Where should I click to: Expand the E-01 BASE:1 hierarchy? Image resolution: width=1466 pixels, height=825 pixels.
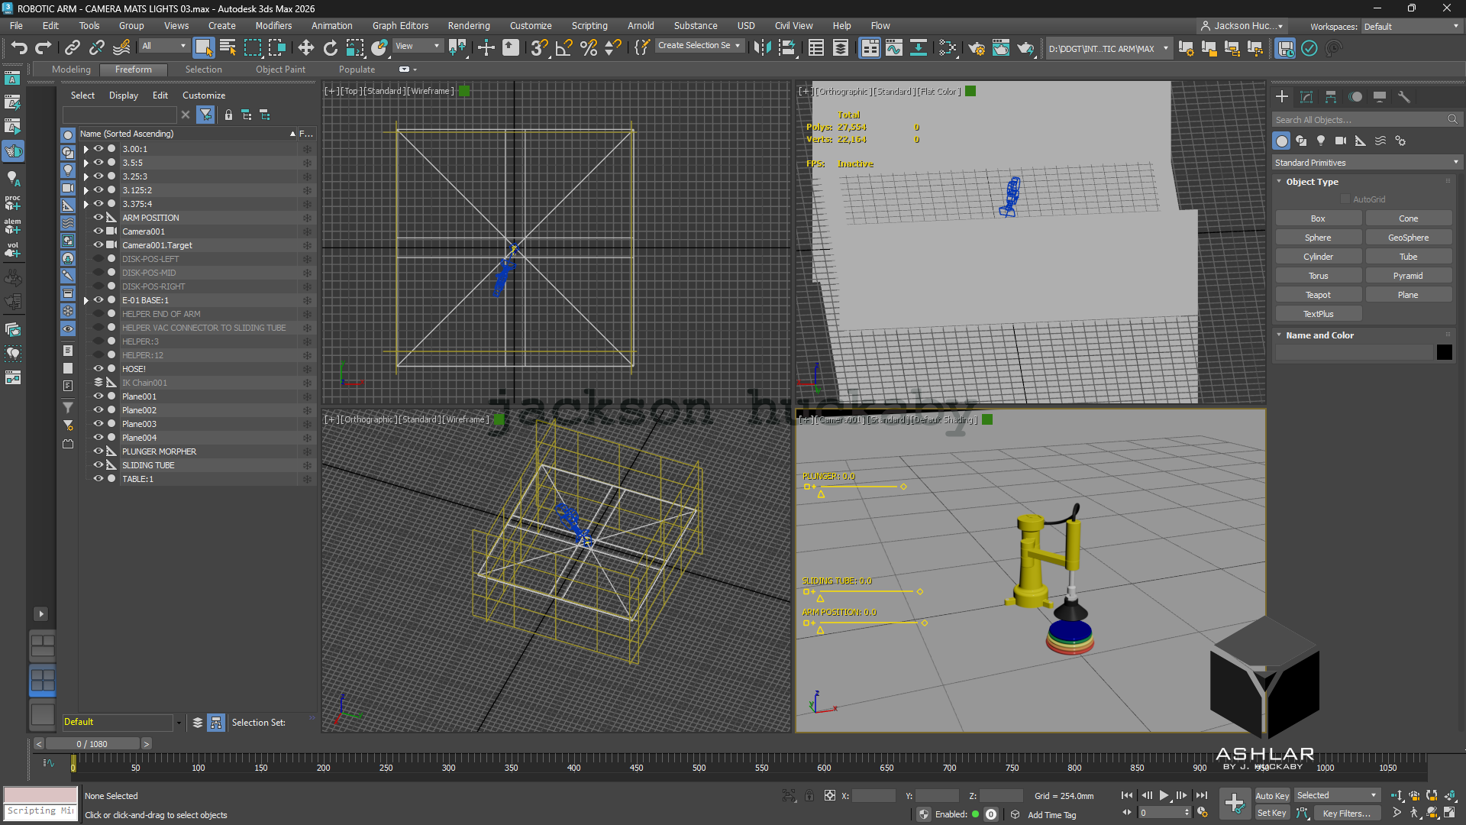point(86,300)
